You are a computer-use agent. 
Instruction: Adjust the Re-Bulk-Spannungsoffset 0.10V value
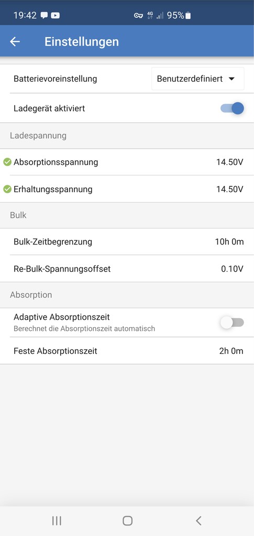(x=232, y=269)
